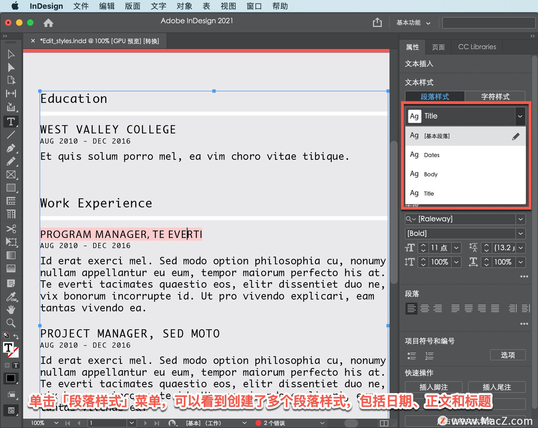Toggle left align paragraph button

click(x=411, y=308)
